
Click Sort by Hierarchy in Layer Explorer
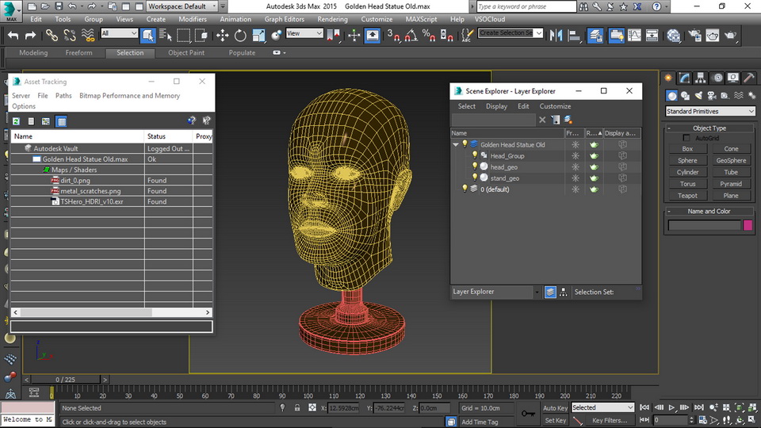click(563, 292)
